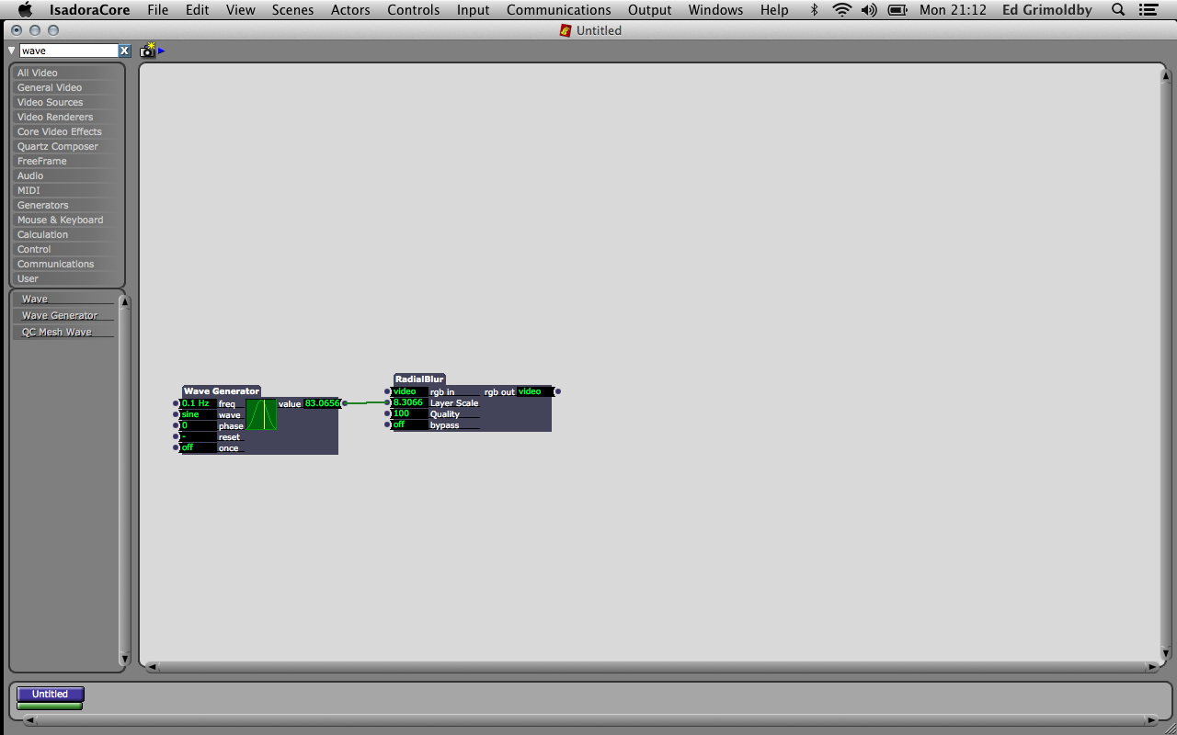Click the Wave Generator waveform graph
Screen dimensions: 1177x735
pos(262,414)
